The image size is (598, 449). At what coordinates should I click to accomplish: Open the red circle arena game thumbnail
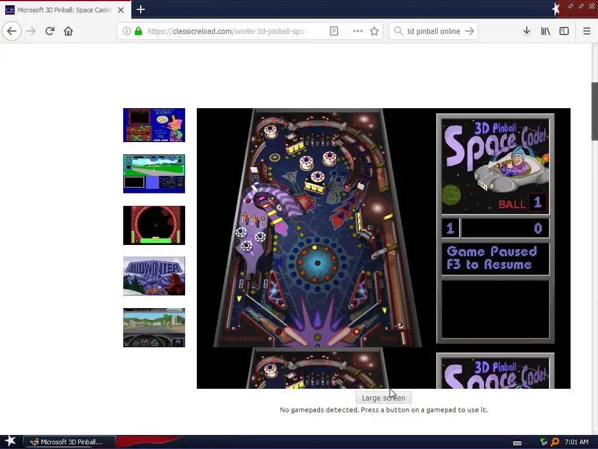coord(154,225)
